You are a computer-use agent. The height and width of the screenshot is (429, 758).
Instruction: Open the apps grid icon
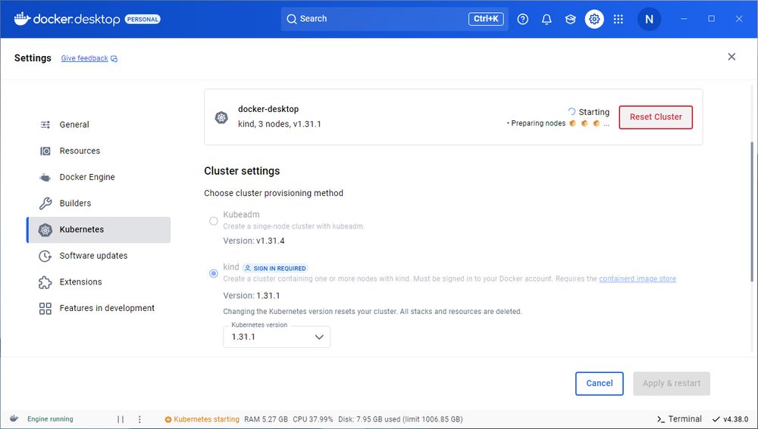(x=618, y=19)
